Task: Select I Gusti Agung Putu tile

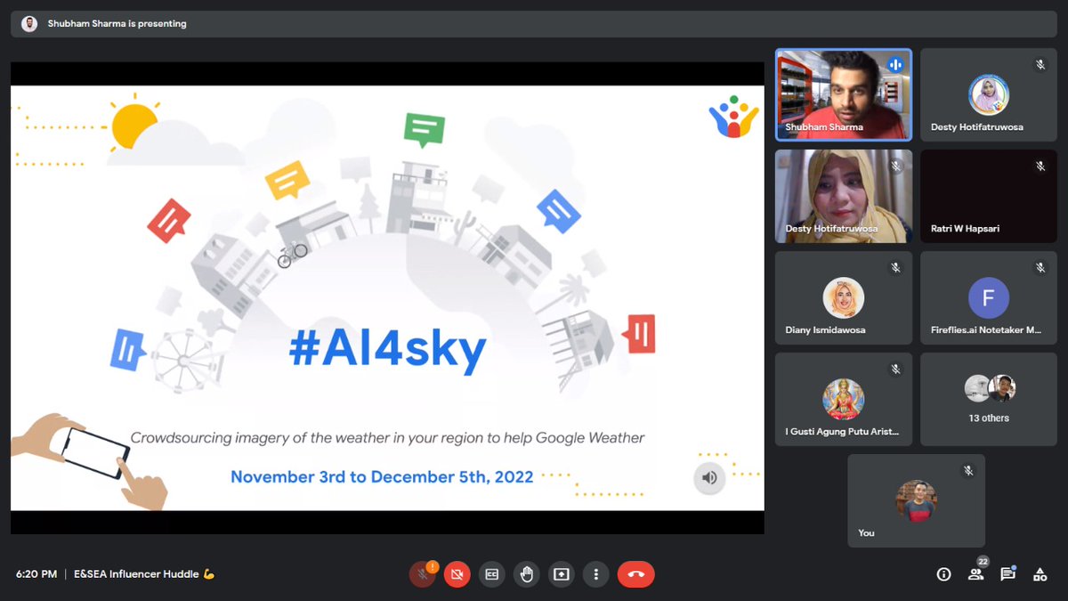Action: pyautogui.click(x=844, y=399)
